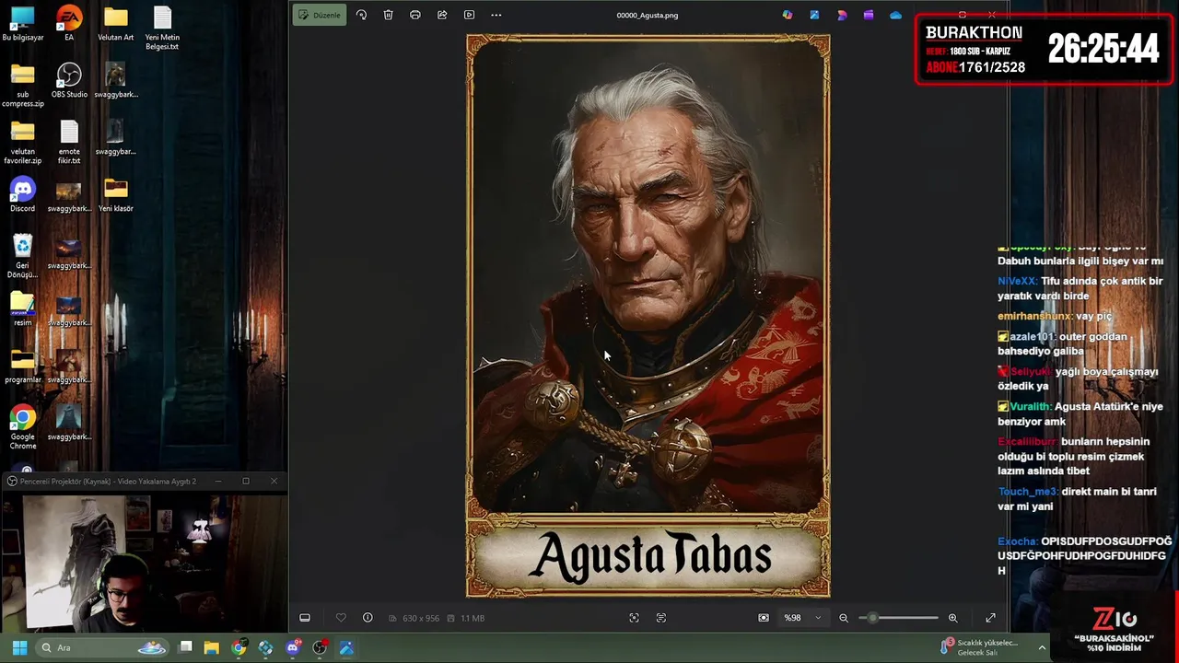Image resolution: width=1179 pixels, height=663 pixels.
Task: Open Yeni Metin Belgesi.txt file
Action: click(162, 29)
